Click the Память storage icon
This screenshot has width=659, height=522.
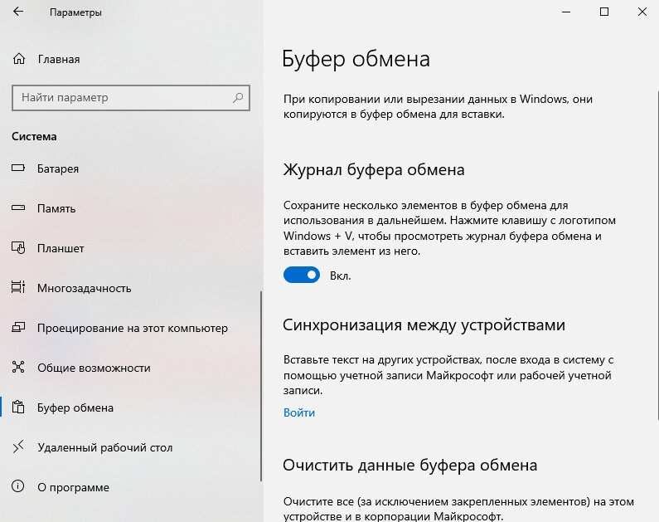[18, 207]
